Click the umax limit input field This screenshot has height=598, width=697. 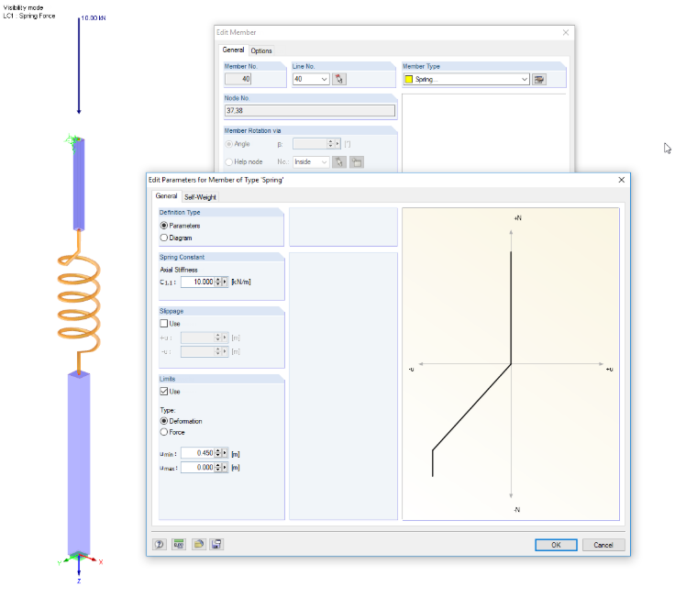198,468
